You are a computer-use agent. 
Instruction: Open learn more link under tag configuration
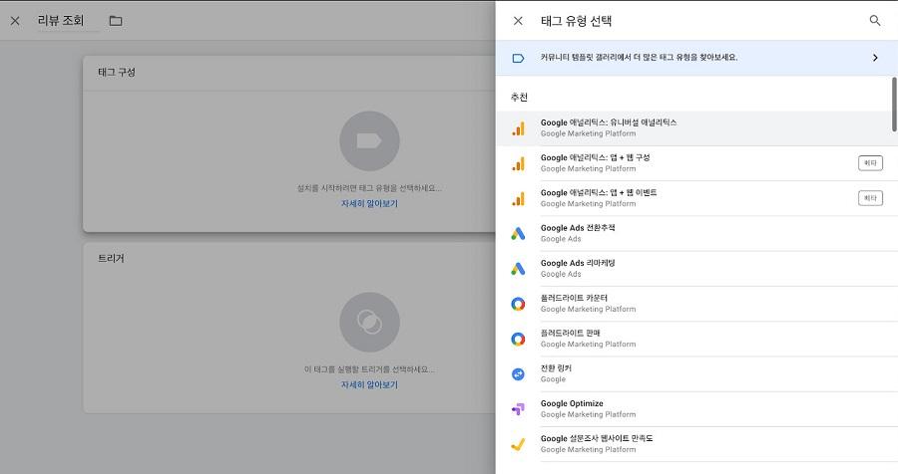pos(369,203)
